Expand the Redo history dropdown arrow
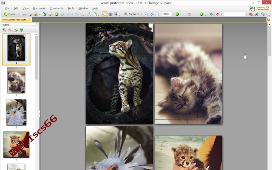272x170 pixels. [81, 14]
